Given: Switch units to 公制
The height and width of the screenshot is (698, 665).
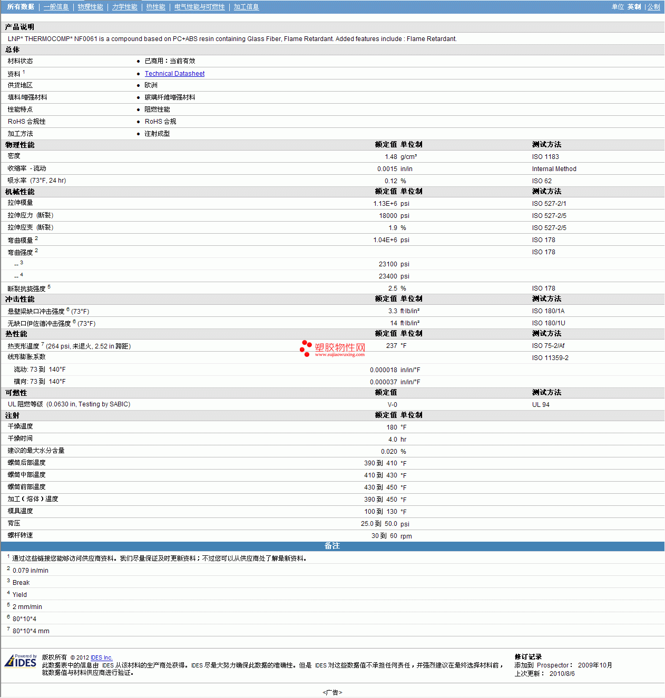Looking at the screenshot, I should coord(654,7).
